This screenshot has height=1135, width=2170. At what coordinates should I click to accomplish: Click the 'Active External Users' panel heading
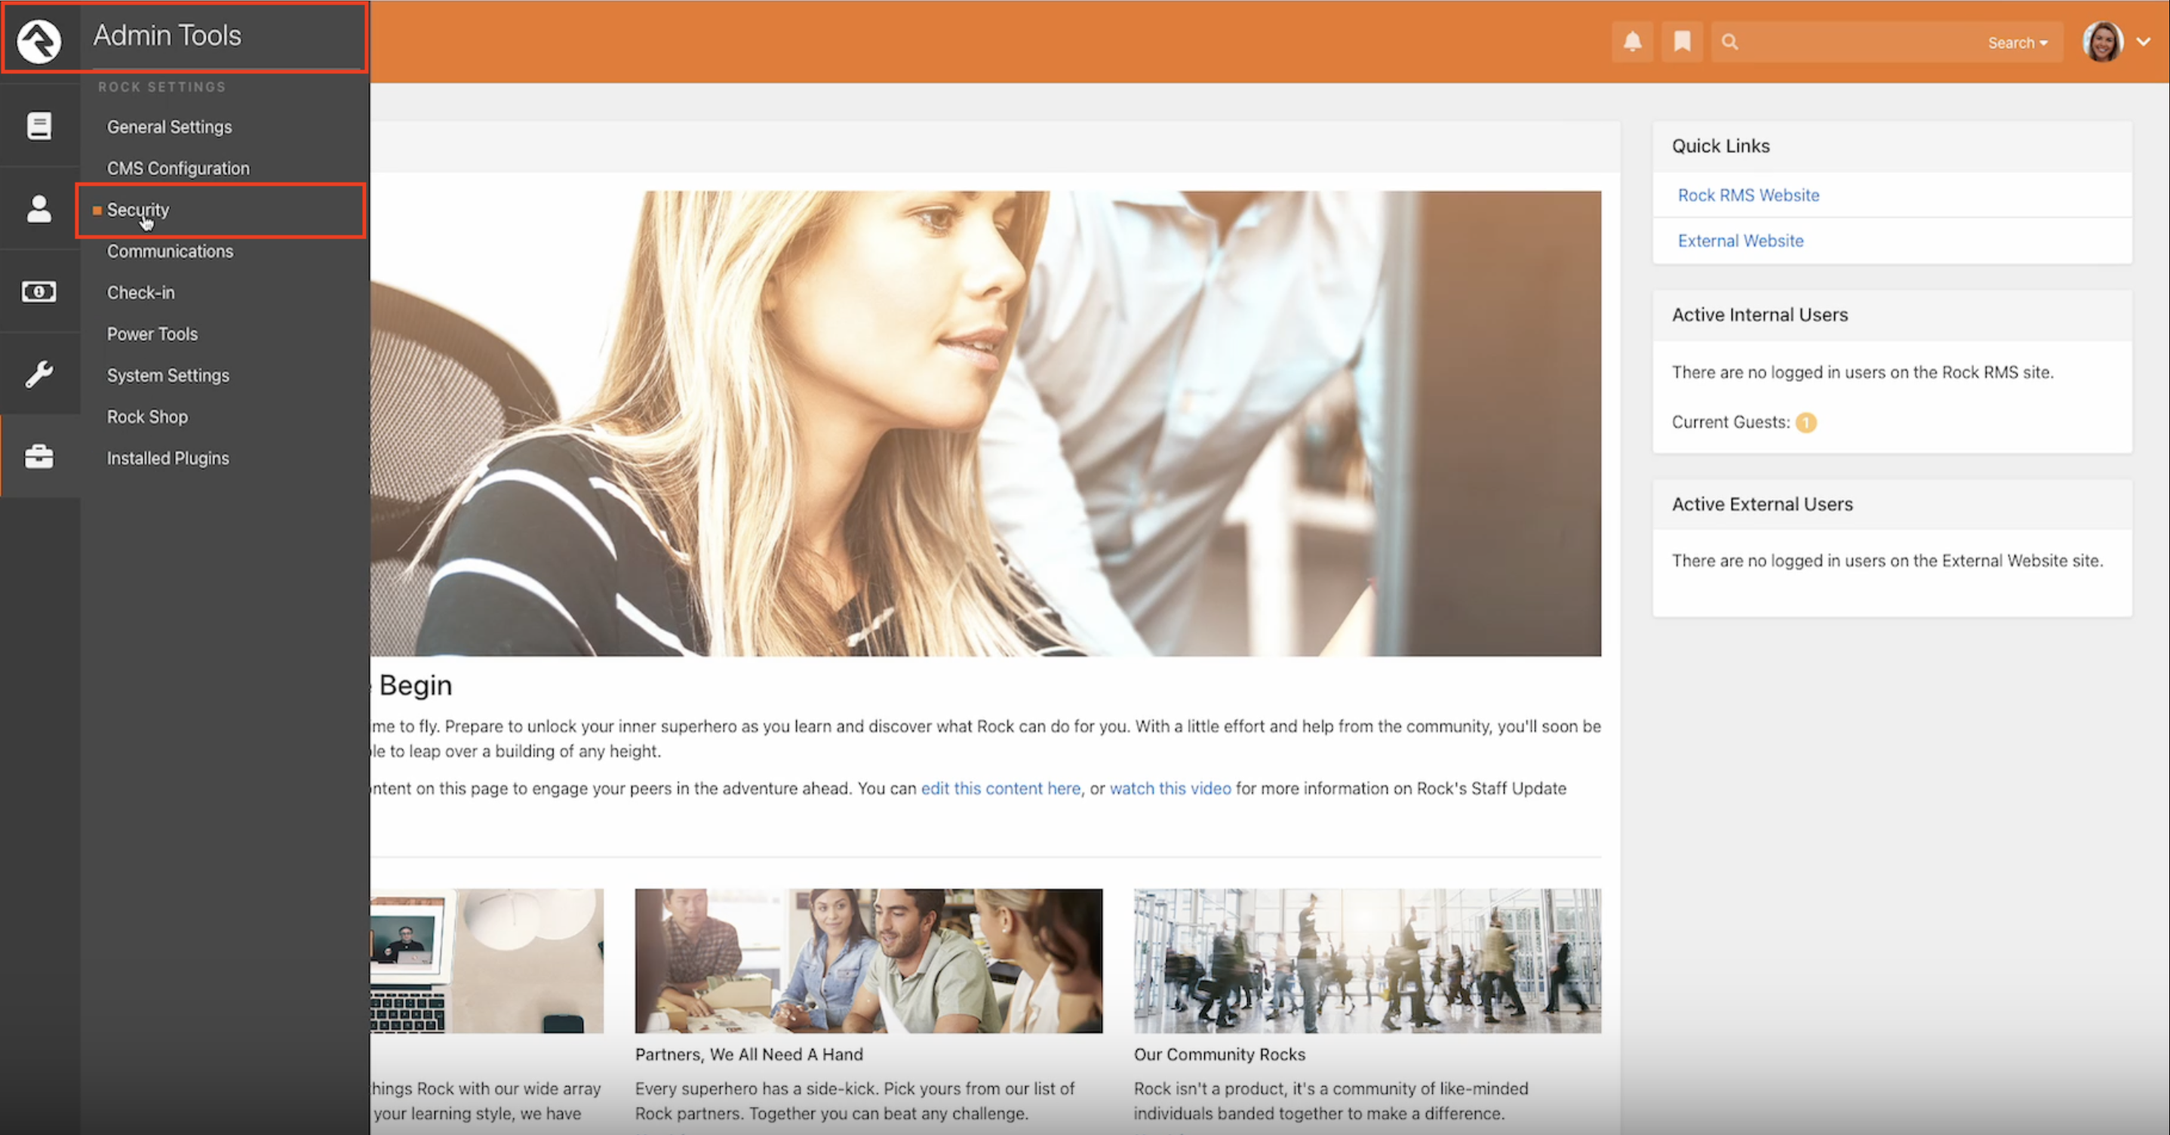click(x=1763, y=504)
